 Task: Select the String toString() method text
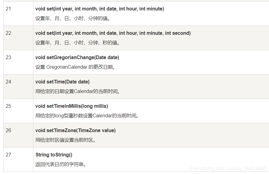[54, 155]
